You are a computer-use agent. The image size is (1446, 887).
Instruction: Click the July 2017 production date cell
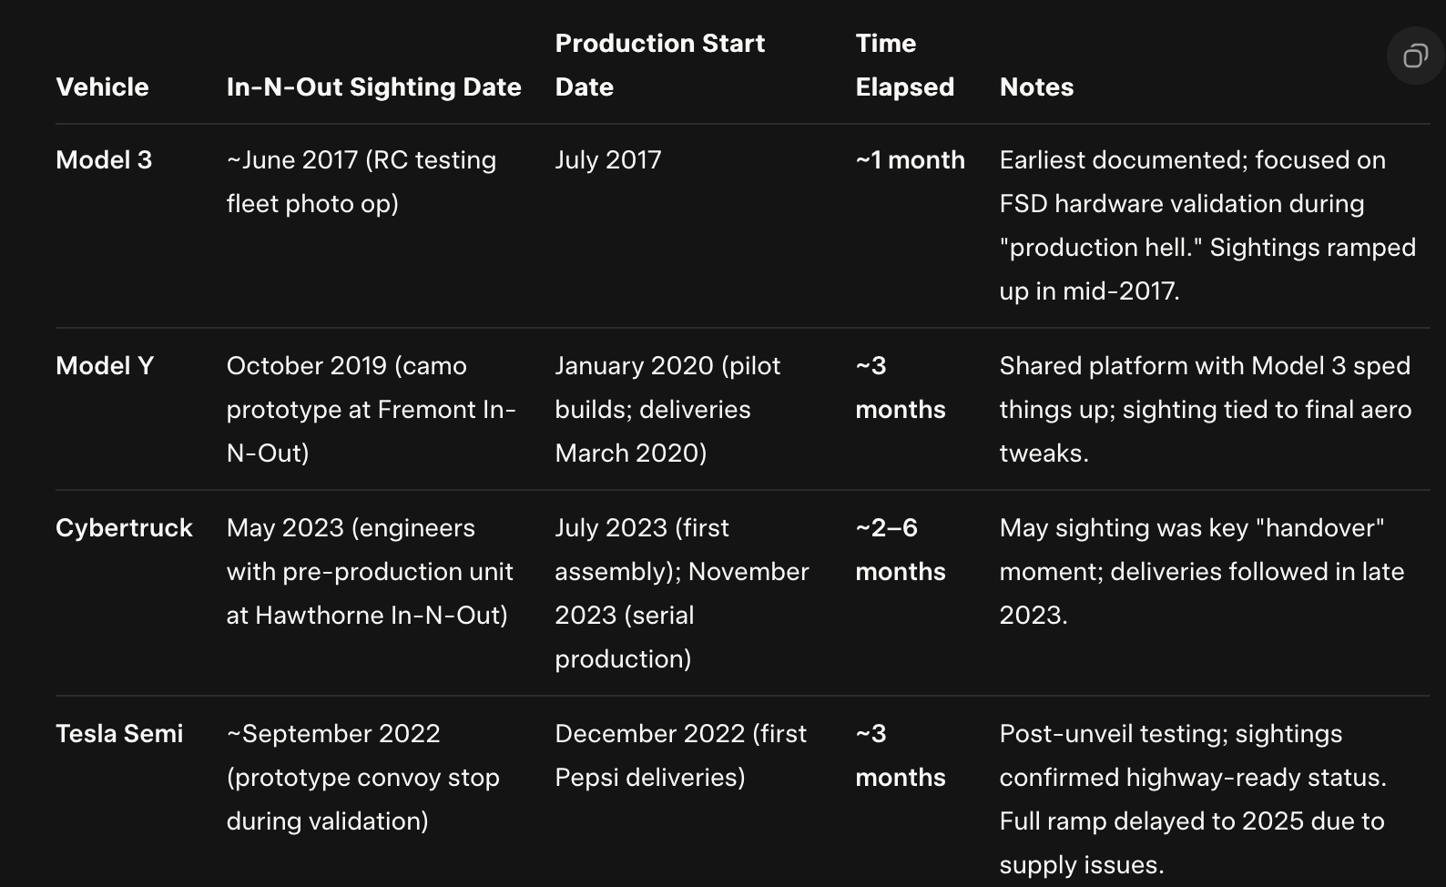(608, 160)
